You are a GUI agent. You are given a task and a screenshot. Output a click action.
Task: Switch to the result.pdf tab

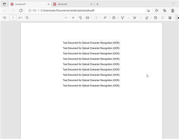pos(73,4)
